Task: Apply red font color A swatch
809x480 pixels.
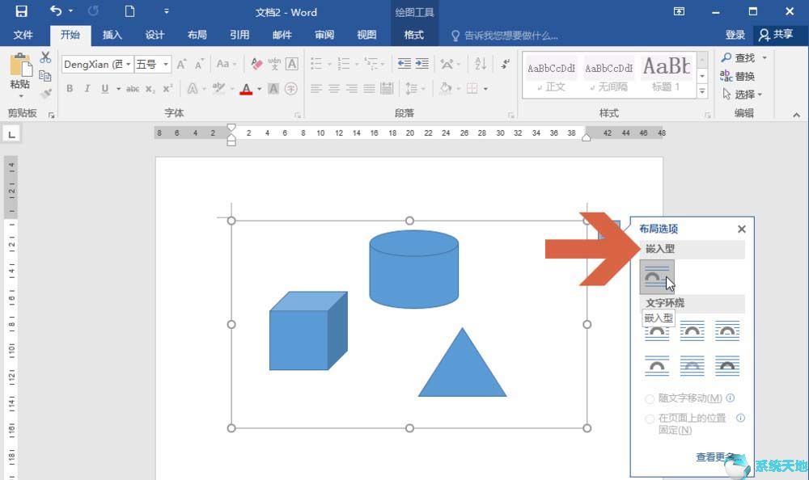Action: pos(246,89)
